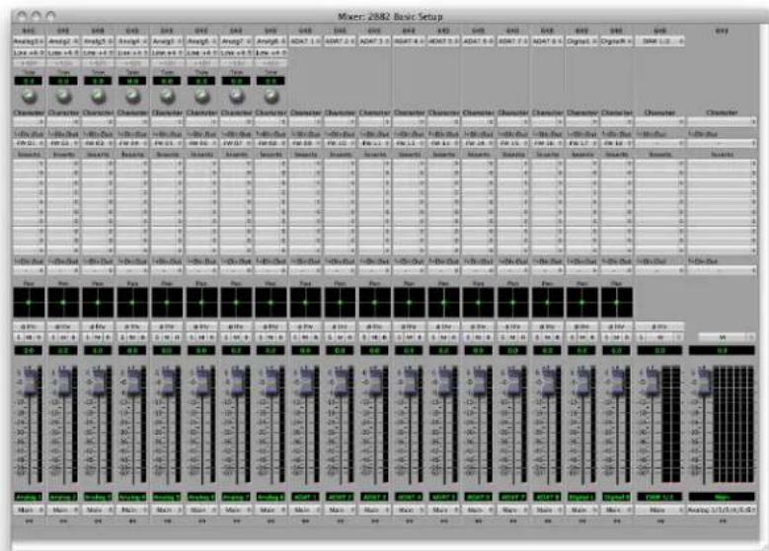
Task: Open the Main bus assign dropdown on Analog 1
Action: point(29,510)
